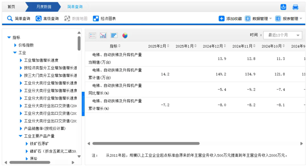Open the 数据管理 dropdown menu

pos(259,18)
